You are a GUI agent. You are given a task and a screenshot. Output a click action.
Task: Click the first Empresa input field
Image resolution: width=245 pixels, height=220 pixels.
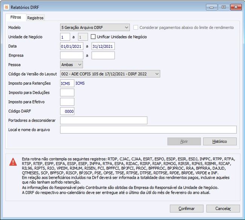pyautogui.click(x=72, y=56)
